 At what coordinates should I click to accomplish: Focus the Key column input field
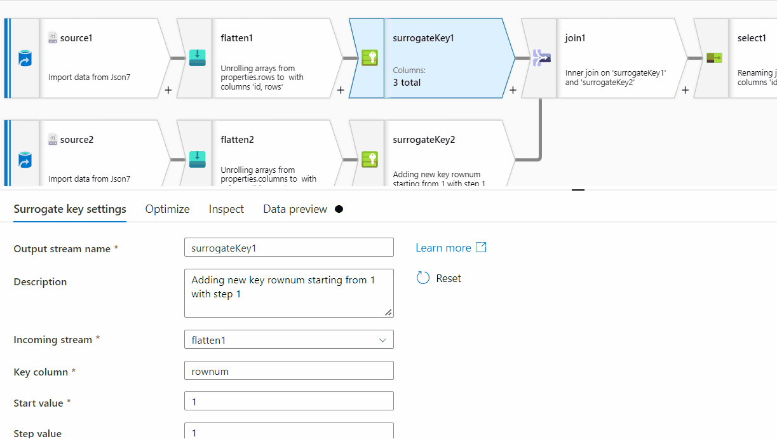tap(288, 371)
